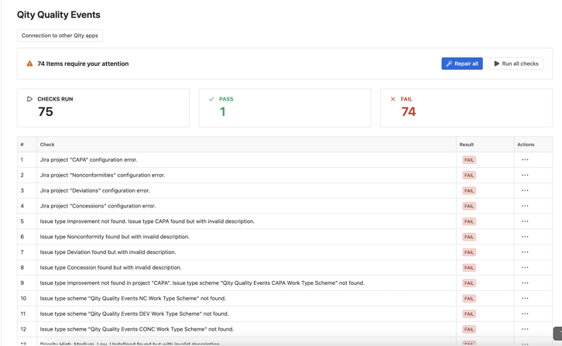
Task: Open Connection to other Qity apps
Action: [60, 36]
